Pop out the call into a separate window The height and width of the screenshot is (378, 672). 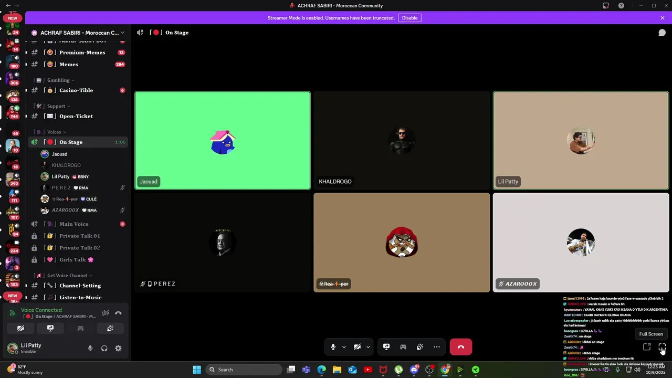point(647,347)
